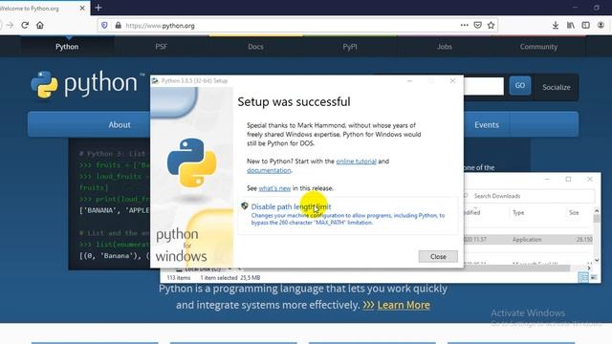The width and height of the screenshot is (612, 344).
Task: Open the Firefox library icon
Action: point(571,26)
